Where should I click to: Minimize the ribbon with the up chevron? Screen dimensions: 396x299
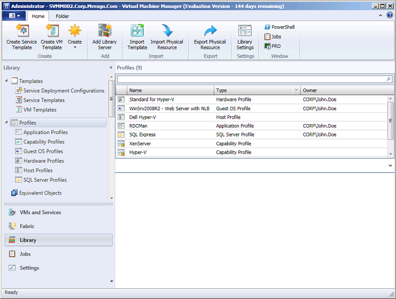tap(381, 15)
